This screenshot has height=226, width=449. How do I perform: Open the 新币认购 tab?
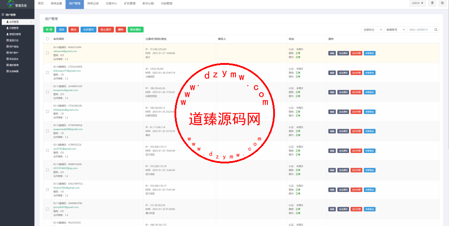[148, 4]
